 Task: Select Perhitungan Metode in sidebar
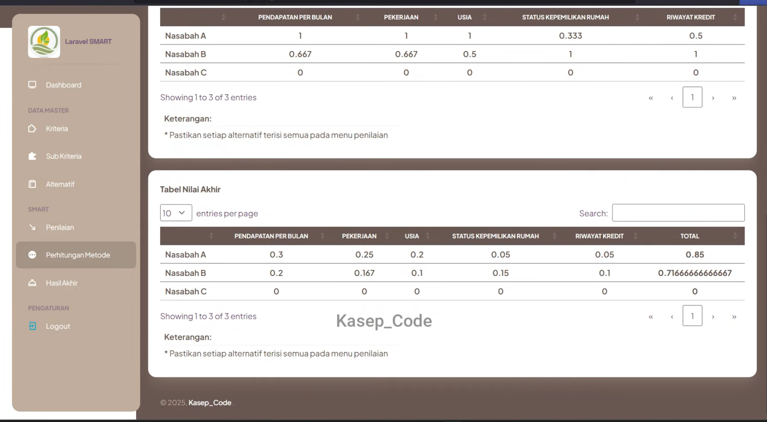pyautogui.click(x=76, y=255)
